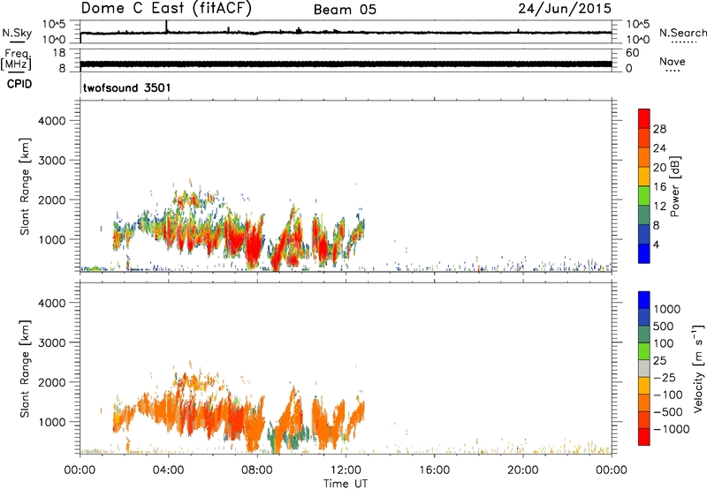Click the '100' velocity scale value
The image size is (707, 489).
click(663, 343)
